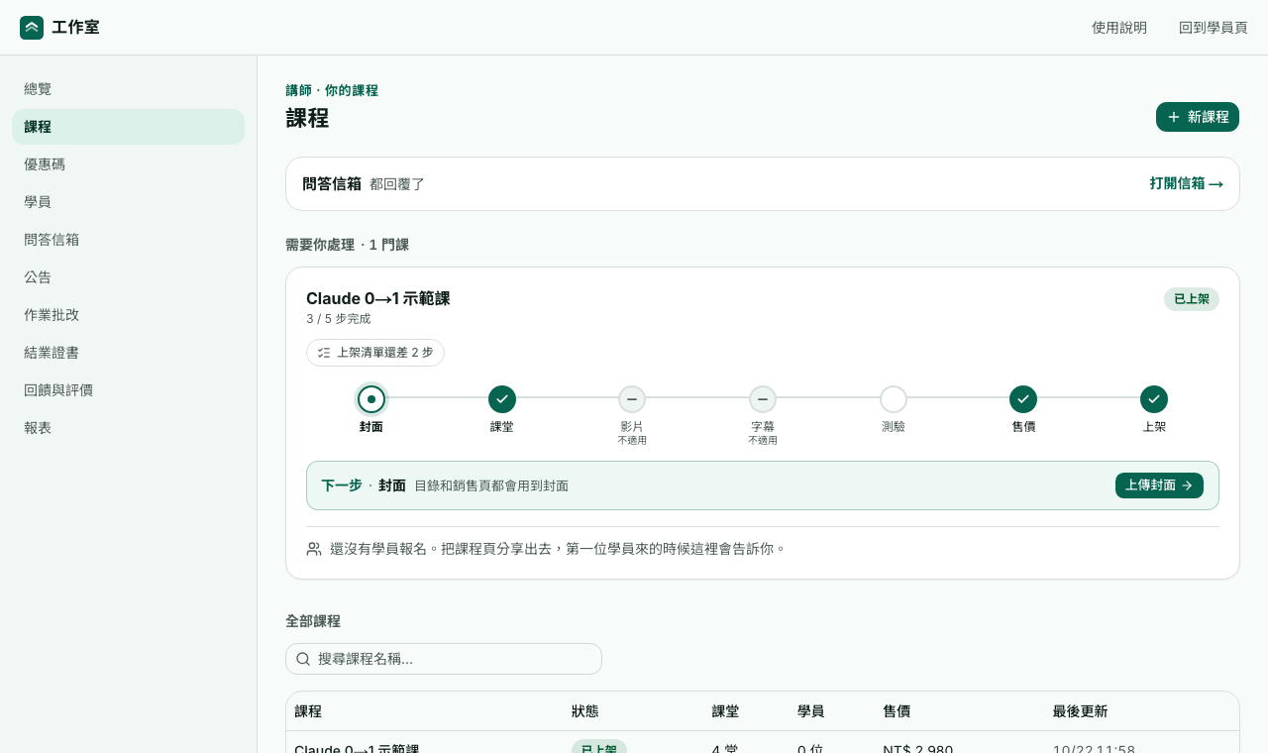
Task: Click the 課程 column header in the table
Action: pyautogui.click(x=308, y=711)
